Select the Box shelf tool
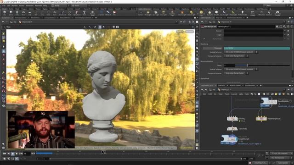This screenshot has height=165, width=294. point(5,13)
